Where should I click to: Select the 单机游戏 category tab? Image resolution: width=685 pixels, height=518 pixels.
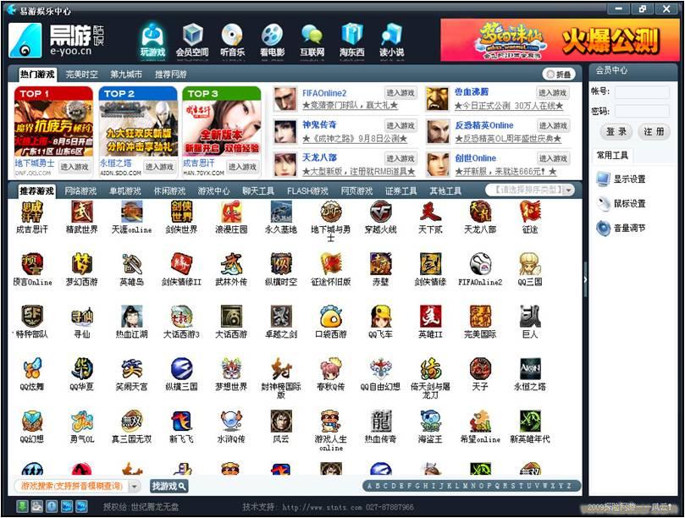pyautogui.click(x=125, y=191)
